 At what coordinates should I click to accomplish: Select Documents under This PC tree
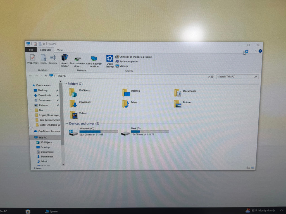pyautogui.click(x=45, y=152)
